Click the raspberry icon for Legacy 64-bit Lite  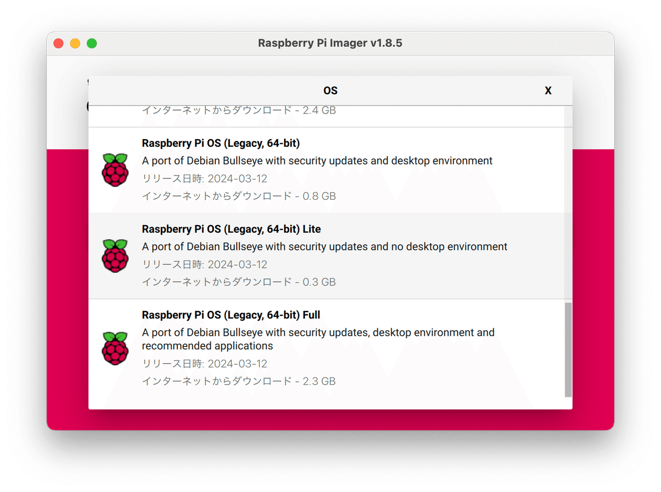(115, 256)
